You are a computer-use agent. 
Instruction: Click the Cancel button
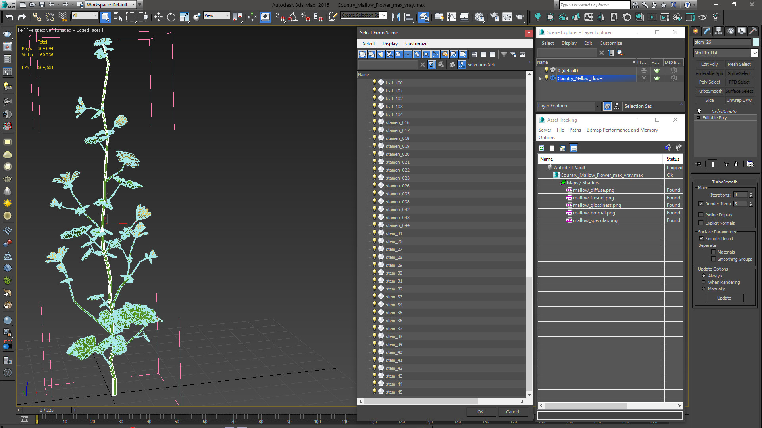[x=512, y=412]
